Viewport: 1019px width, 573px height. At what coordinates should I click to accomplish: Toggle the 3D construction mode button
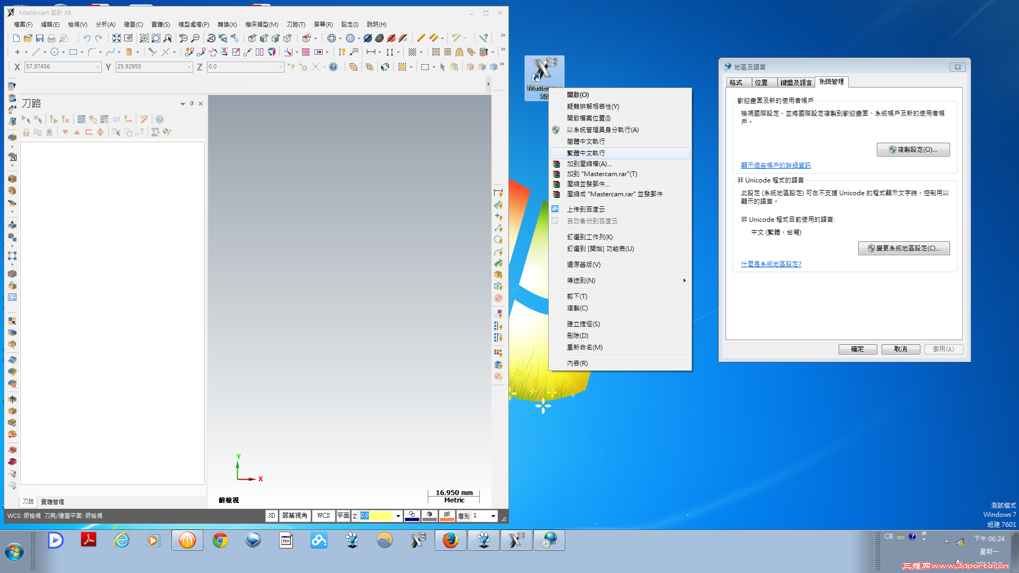pos(271,516)
